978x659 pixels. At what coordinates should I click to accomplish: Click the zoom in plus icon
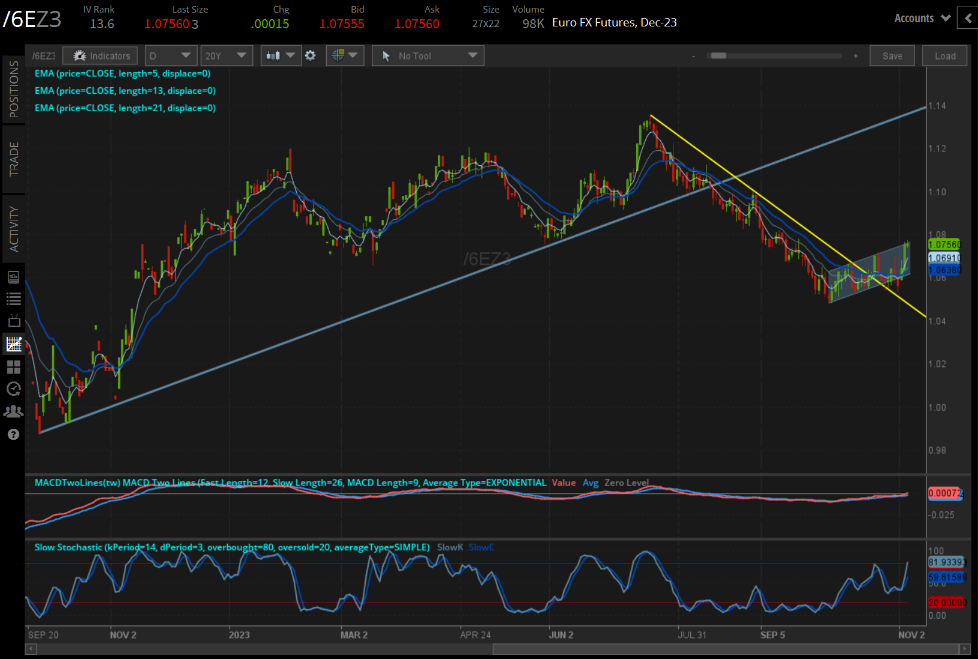(855, 56)
